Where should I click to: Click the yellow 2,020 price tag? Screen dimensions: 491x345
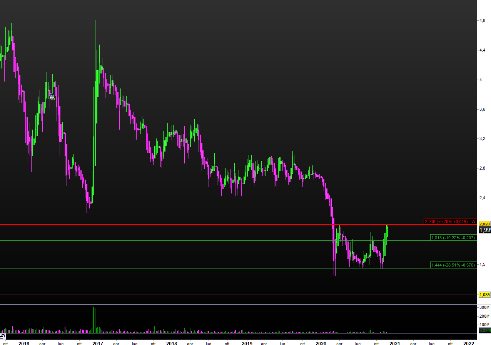484,224
